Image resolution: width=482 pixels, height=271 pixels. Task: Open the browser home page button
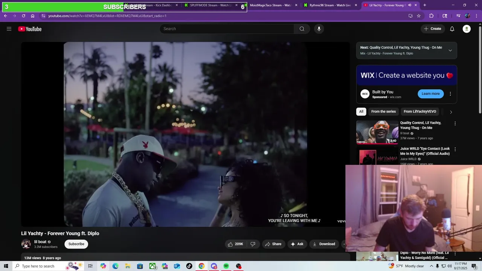pos(33,16)
